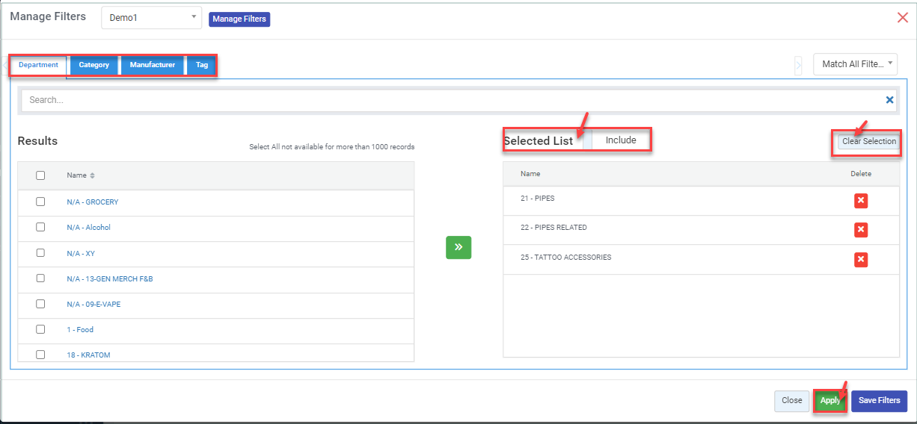Toggle the select-all header checkbox
917x424 pixels.
40,175
